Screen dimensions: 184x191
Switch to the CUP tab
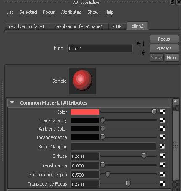click(118, 26)
